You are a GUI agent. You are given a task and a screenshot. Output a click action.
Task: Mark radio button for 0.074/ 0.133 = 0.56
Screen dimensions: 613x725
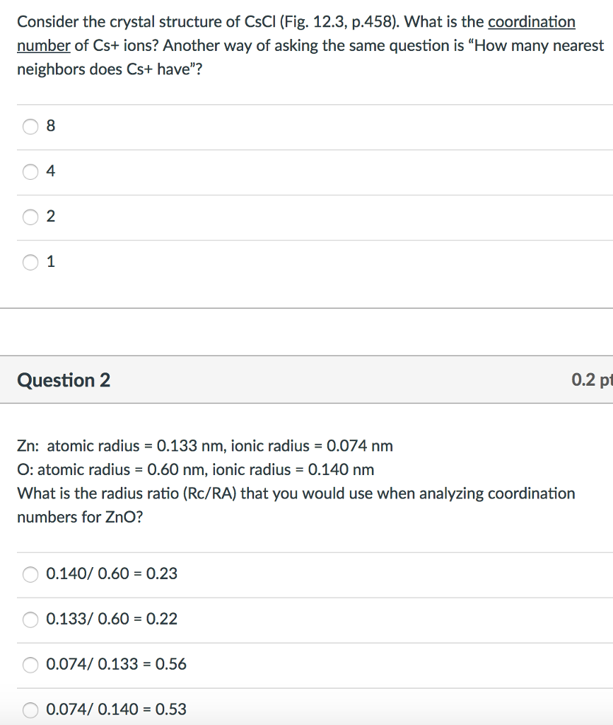click(x=30, y=665)
